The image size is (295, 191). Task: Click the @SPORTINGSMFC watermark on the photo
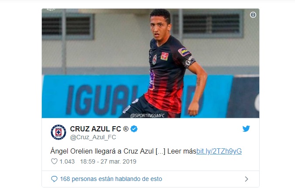coord(147,116)
